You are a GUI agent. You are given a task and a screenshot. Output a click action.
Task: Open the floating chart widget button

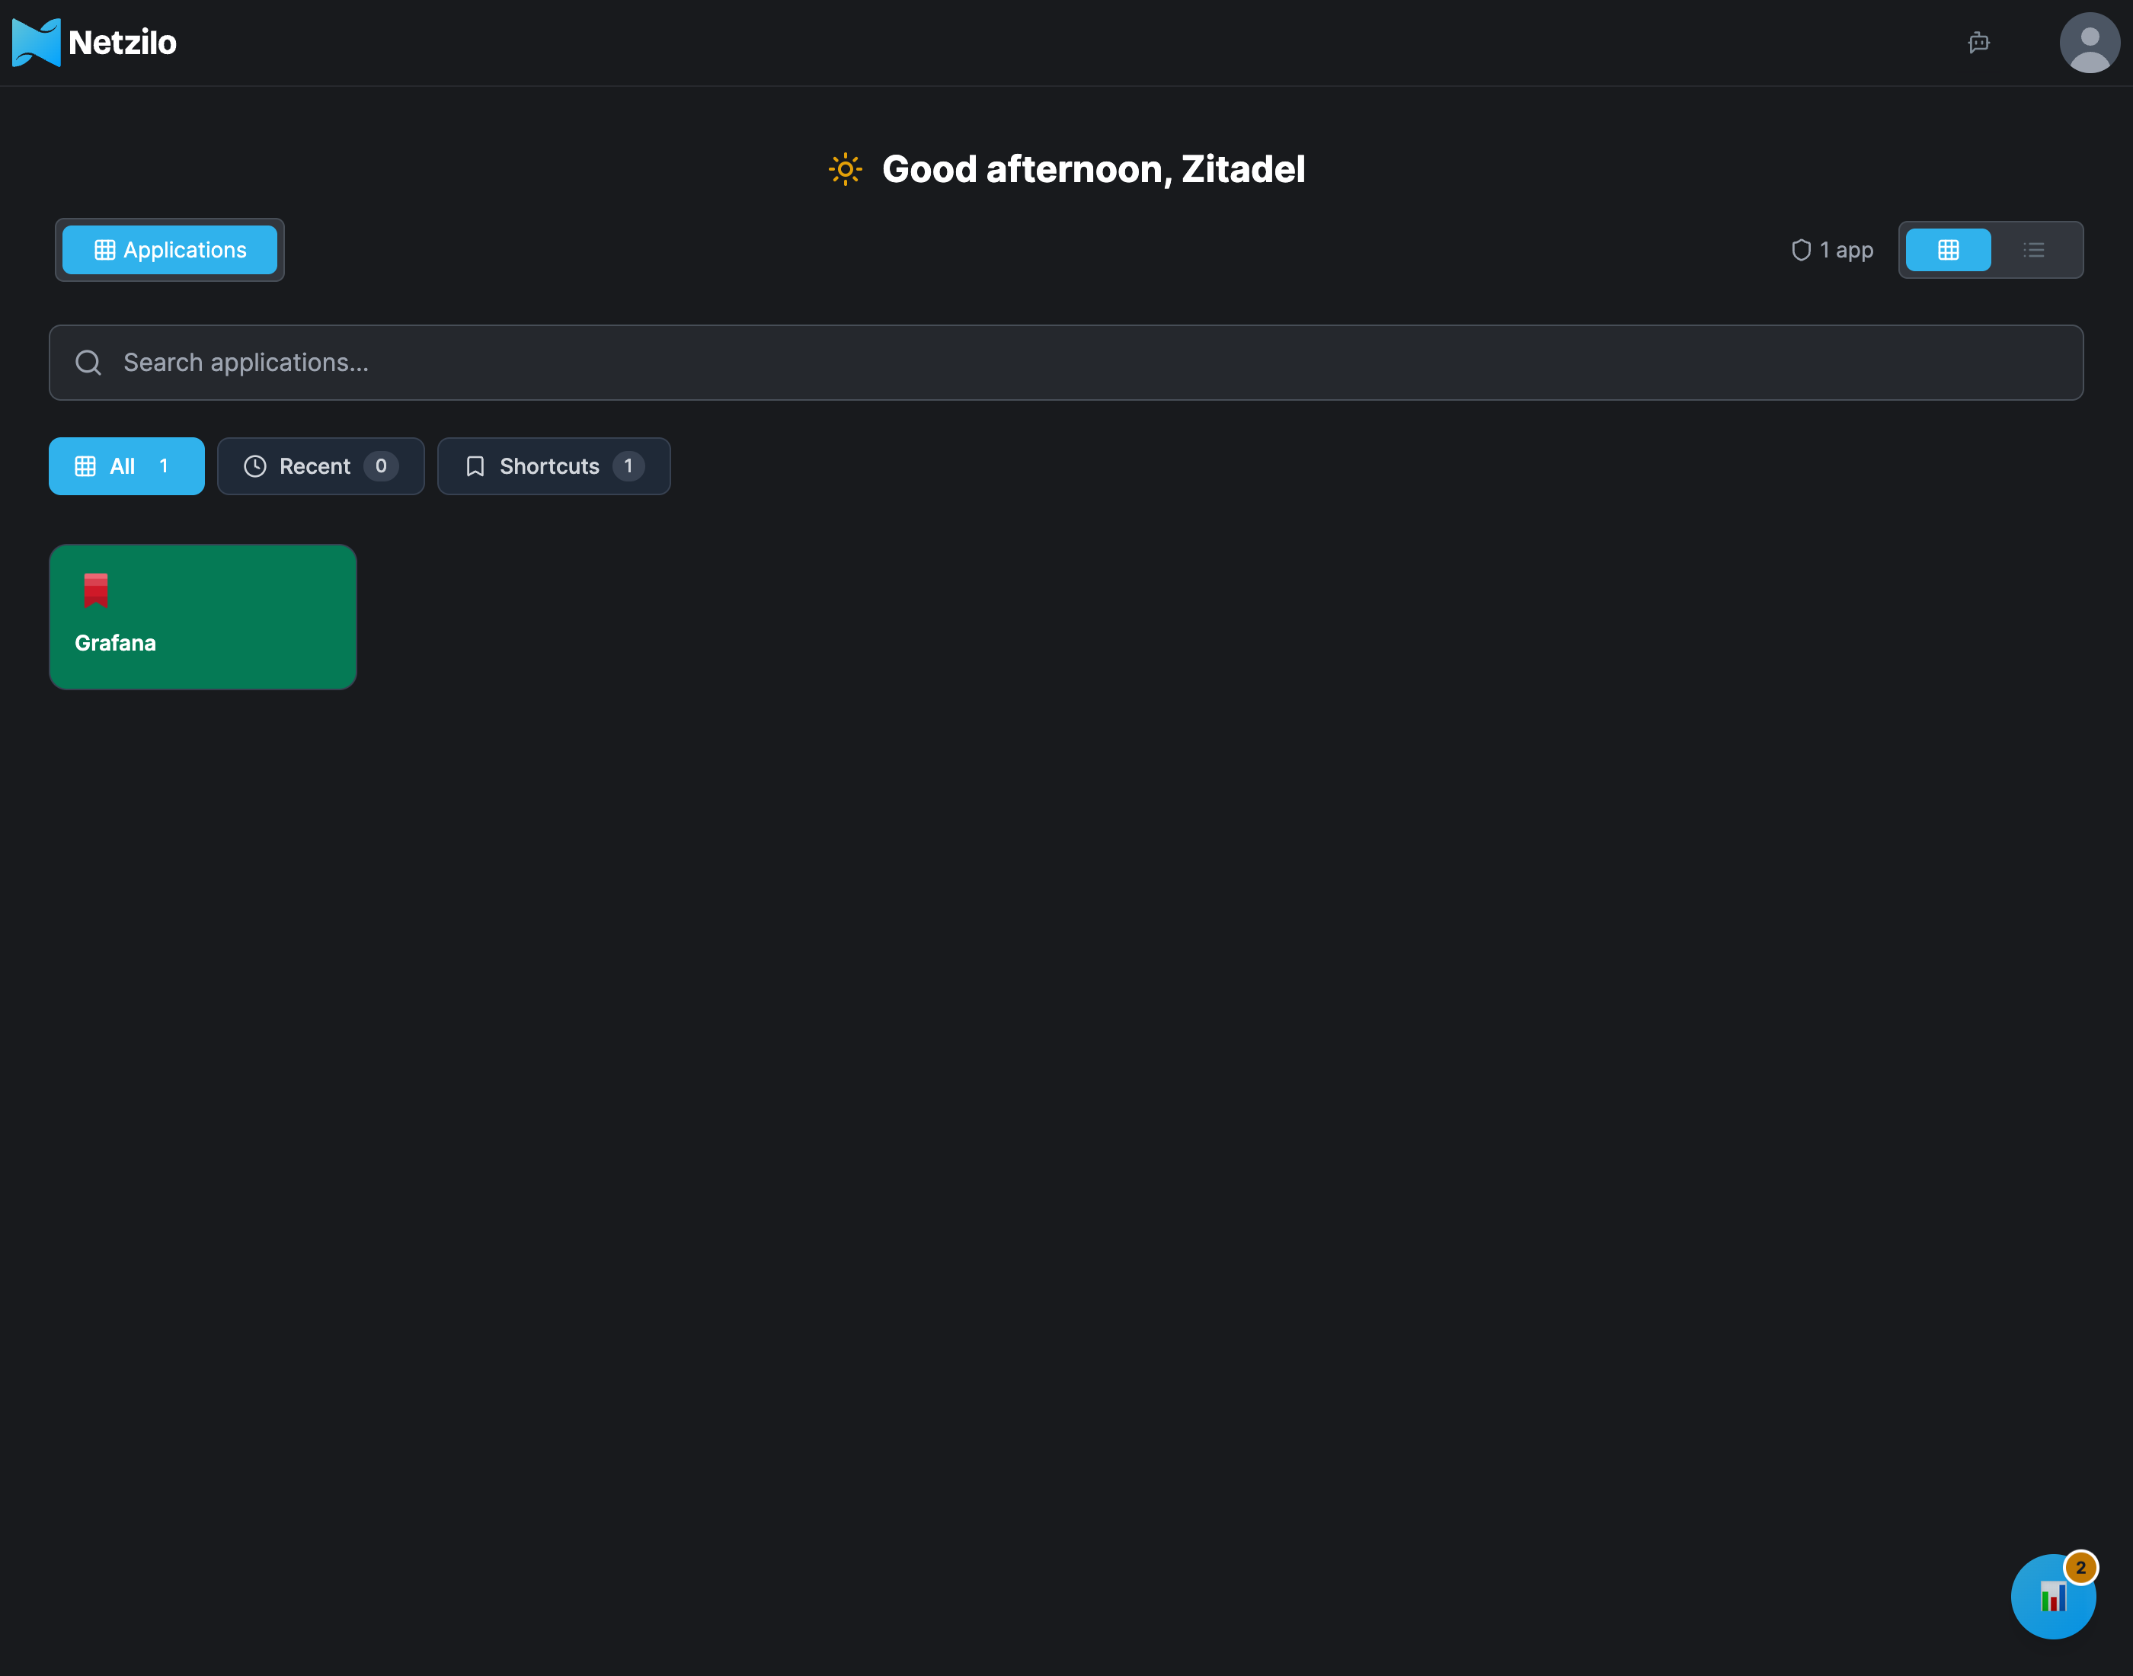click(x=2054, y=1597)
